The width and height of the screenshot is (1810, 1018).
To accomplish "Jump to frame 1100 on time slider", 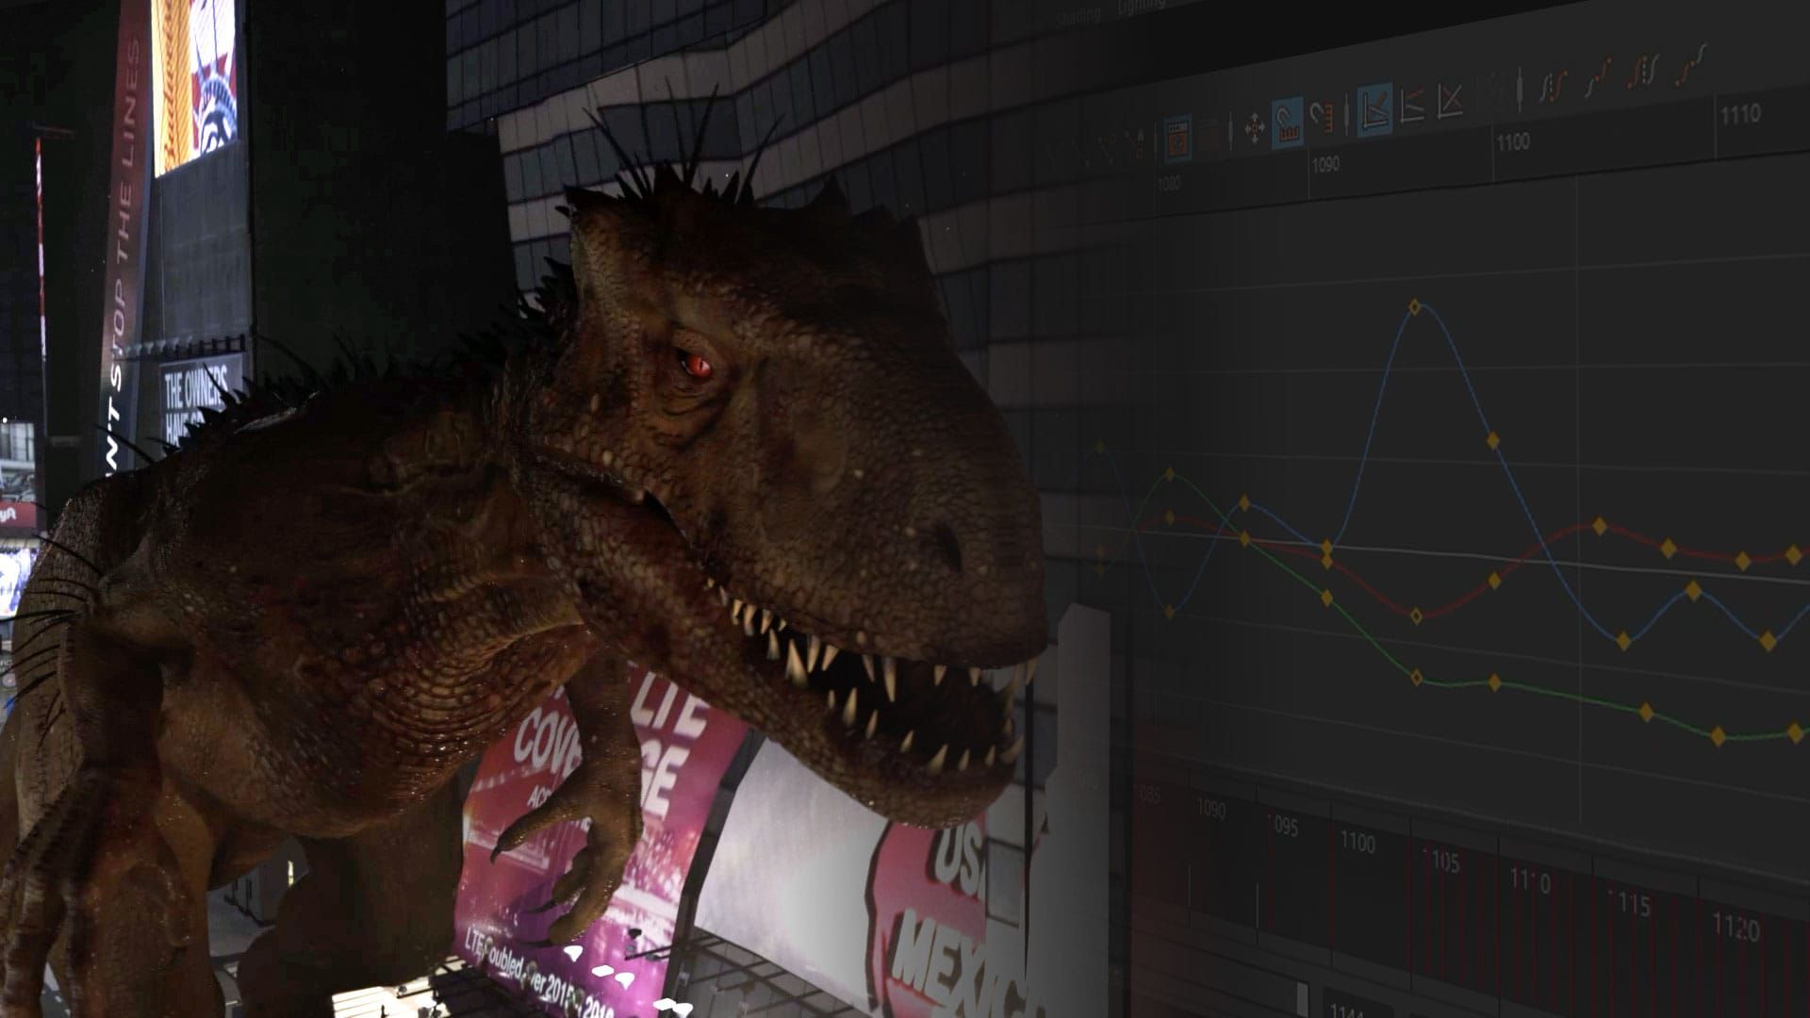I will (x=1357, y=842).
